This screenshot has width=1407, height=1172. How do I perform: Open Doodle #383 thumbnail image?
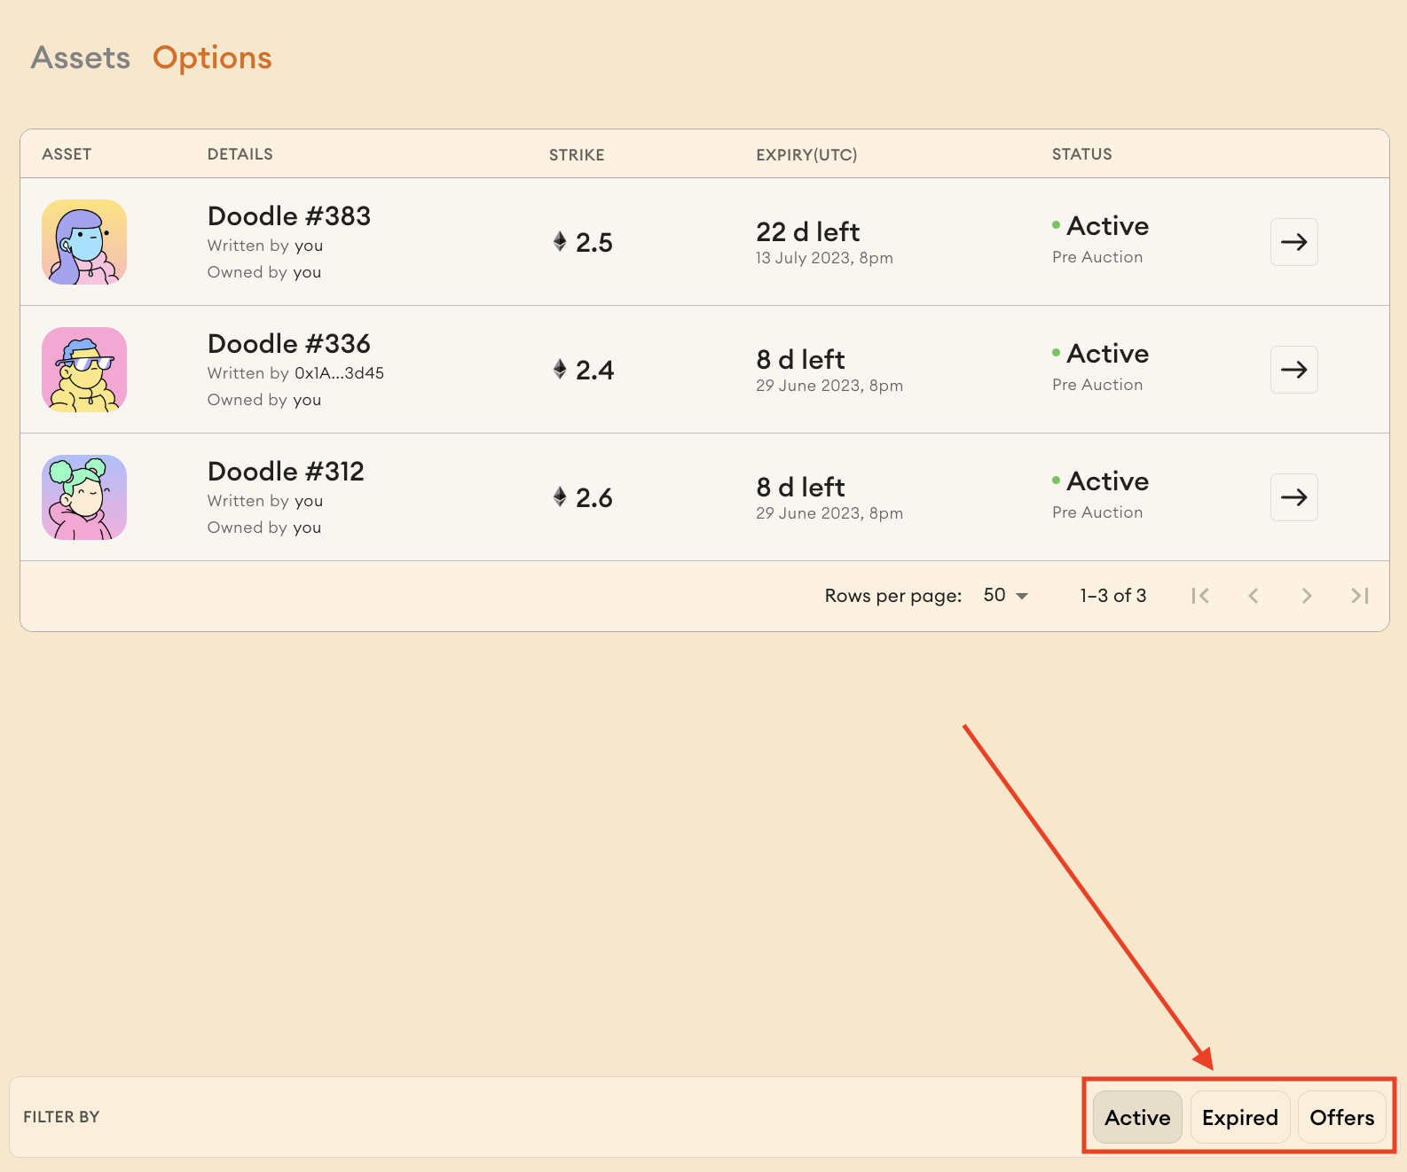tap(84, 242)
